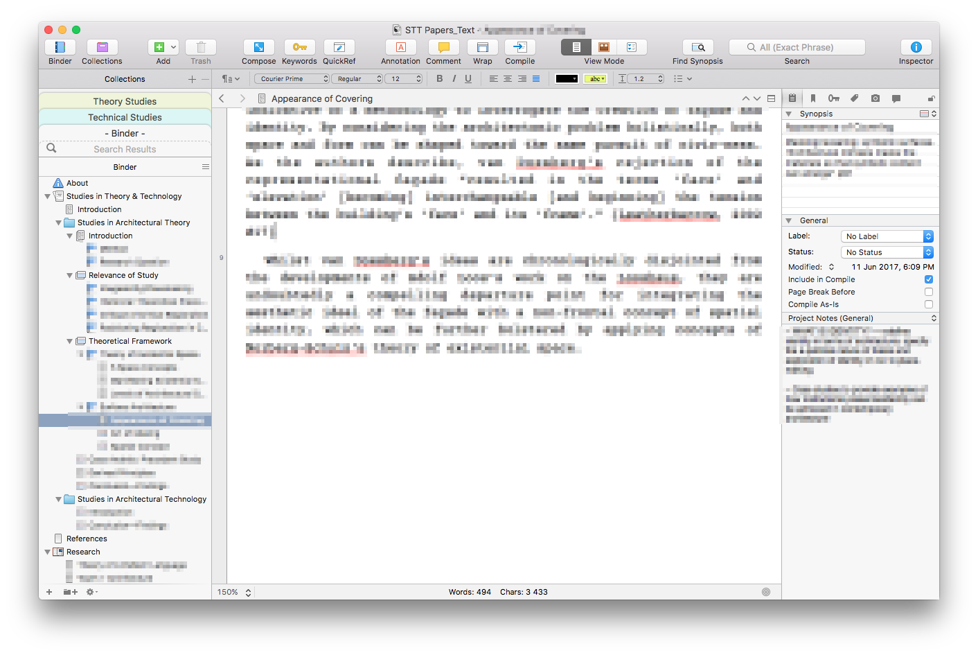Open the Snapshots camera tab in inspector
Image resolution: width=978 pixels, height=655 pixels.
[x=875, y=98]
